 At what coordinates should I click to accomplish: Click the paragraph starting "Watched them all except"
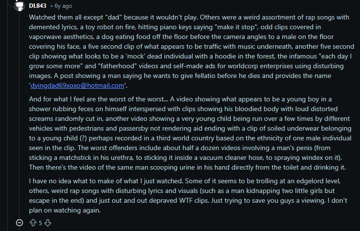[191, 51]
